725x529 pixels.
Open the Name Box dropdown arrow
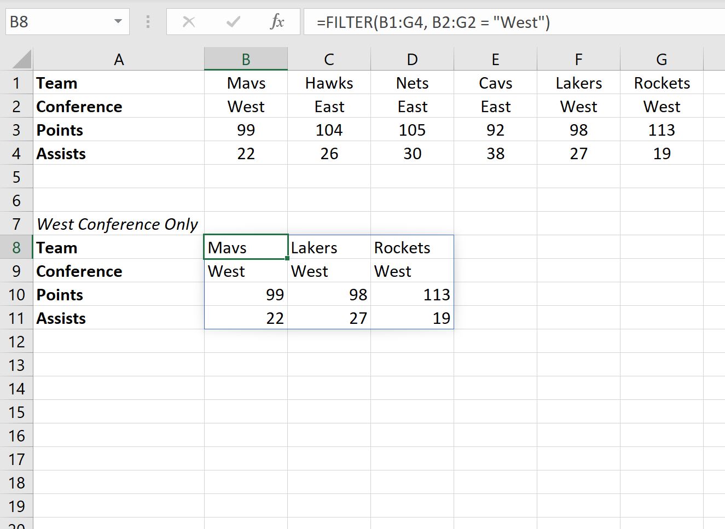pyautogui.click(x=118, y=22)
